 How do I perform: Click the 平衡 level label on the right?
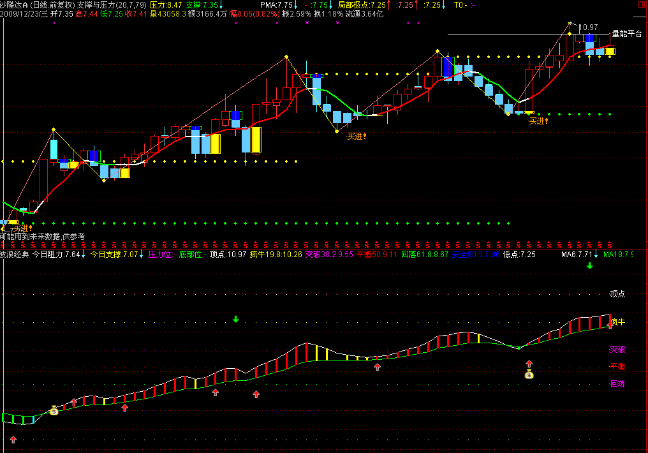pos(617,367)
